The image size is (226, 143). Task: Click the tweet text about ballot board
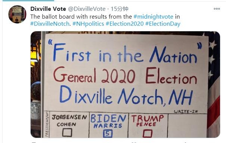(105, 20)
